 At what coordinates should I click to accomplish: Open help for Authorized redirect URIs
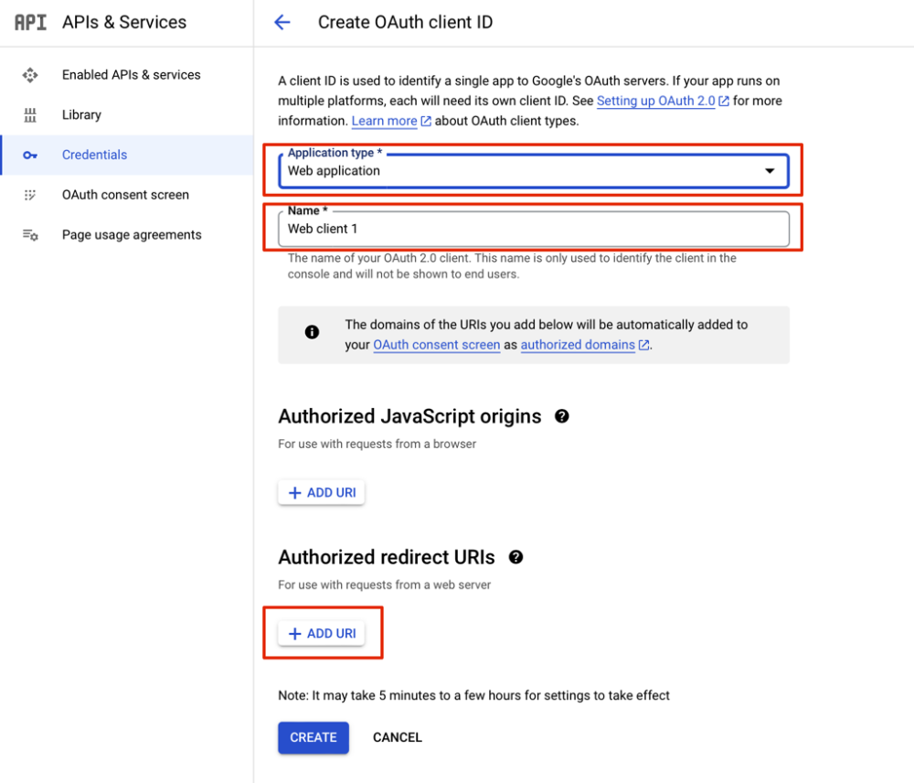point(515,557)
